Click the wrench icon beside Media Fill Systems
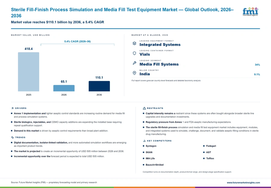The height and width of the screenshot is (188, 271). [x=134, y=63]
